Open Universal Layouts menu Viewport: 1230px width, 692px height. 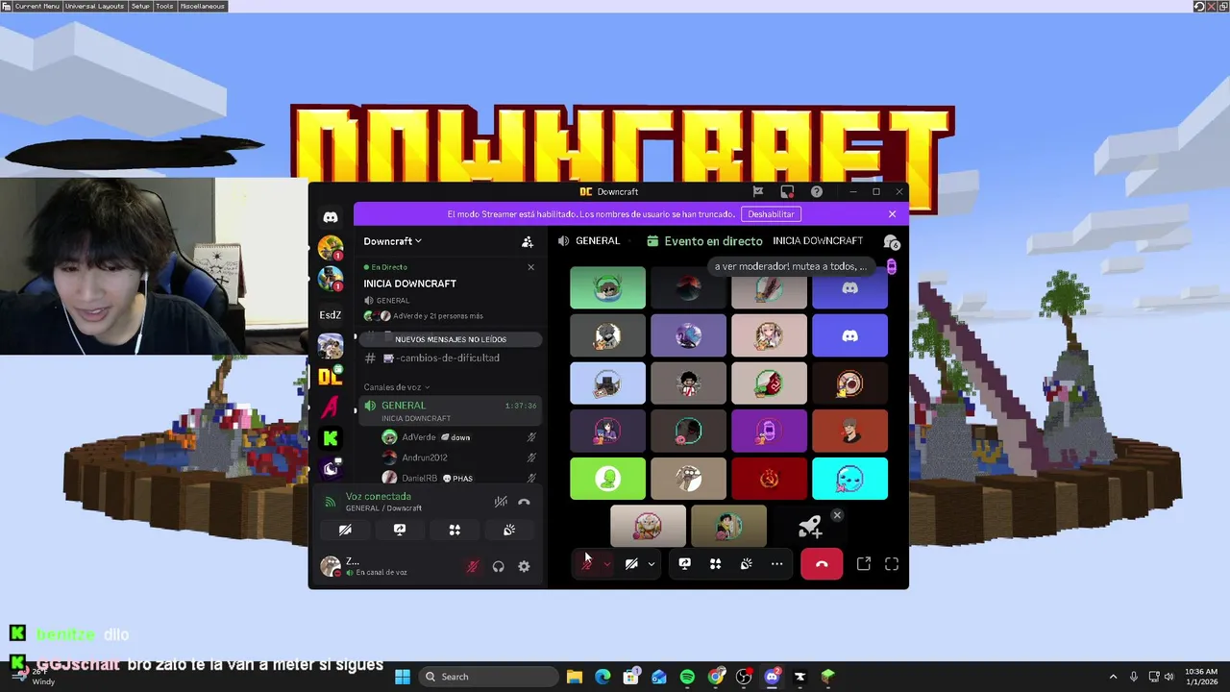coord(94,6)
